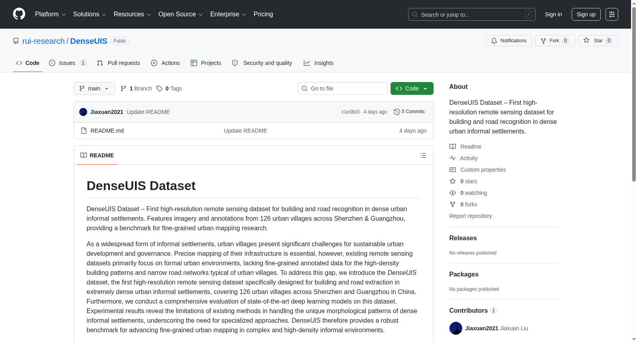
Task: Focus the Go to file input
Action: [x=342, y=88]
